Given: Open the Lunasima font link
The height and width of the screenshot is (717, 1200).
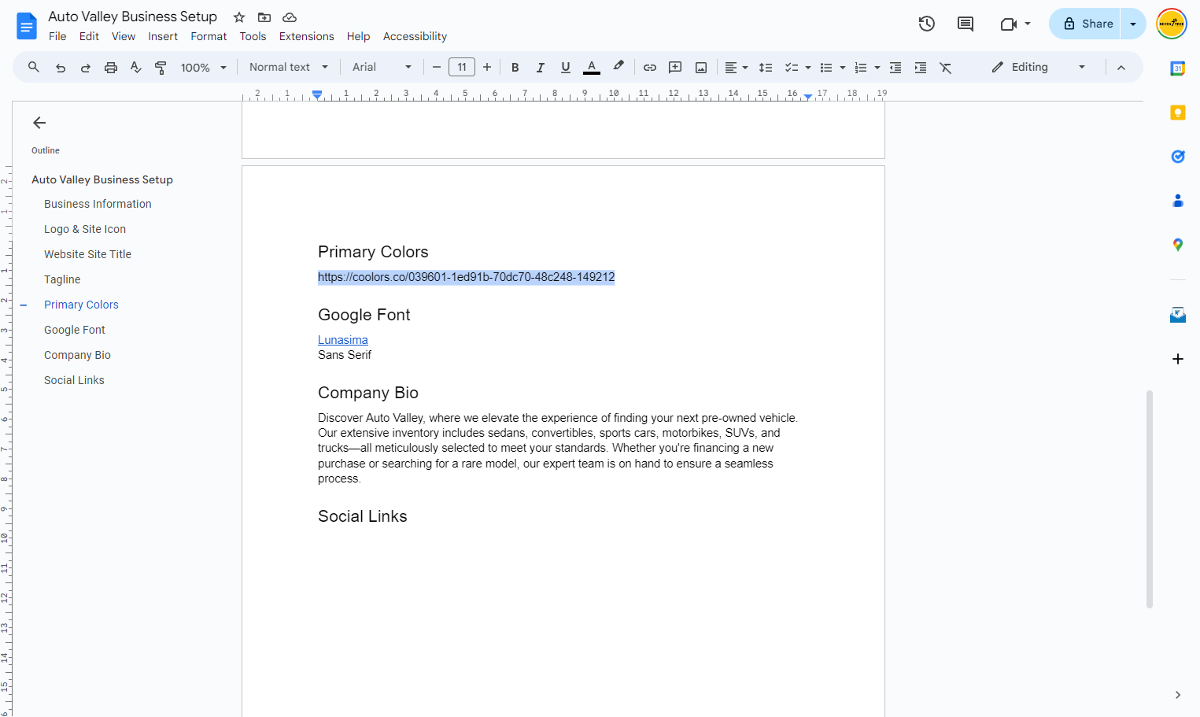Looking at the screenshot, I should point(343,340).
